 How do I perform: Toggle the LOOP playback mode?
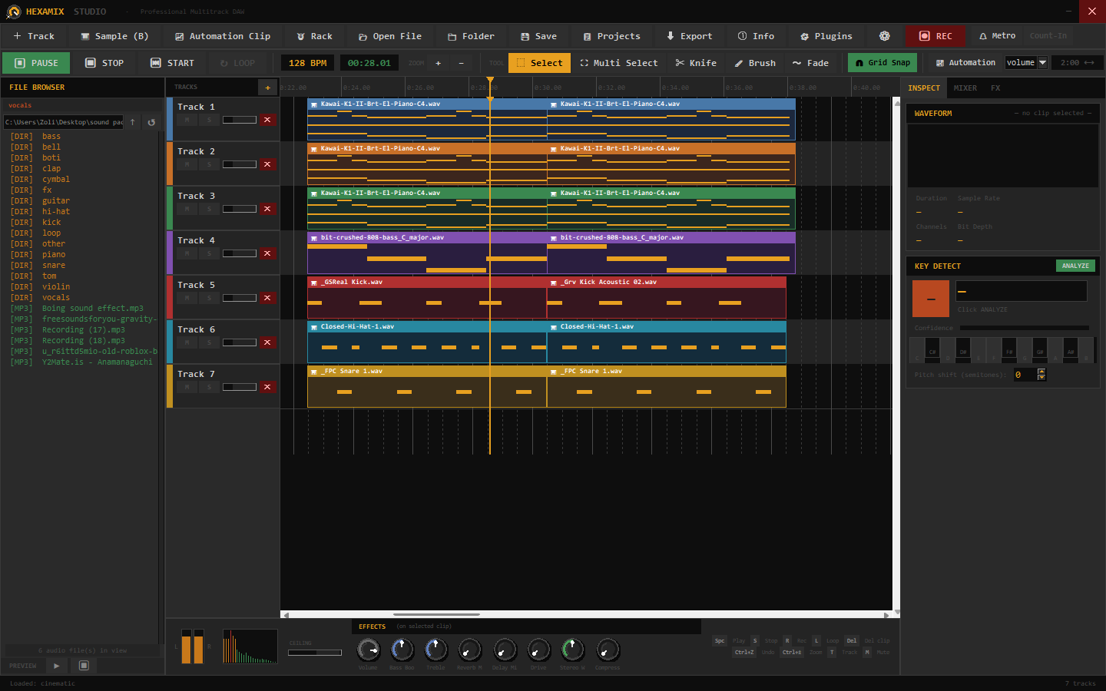(x=237, y=63)
